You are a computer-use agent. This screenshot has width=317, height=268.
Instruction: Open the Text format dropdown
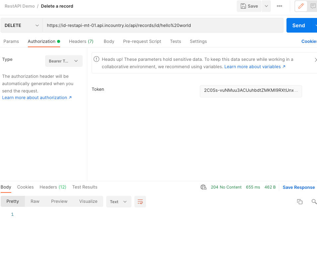[119, 201]
